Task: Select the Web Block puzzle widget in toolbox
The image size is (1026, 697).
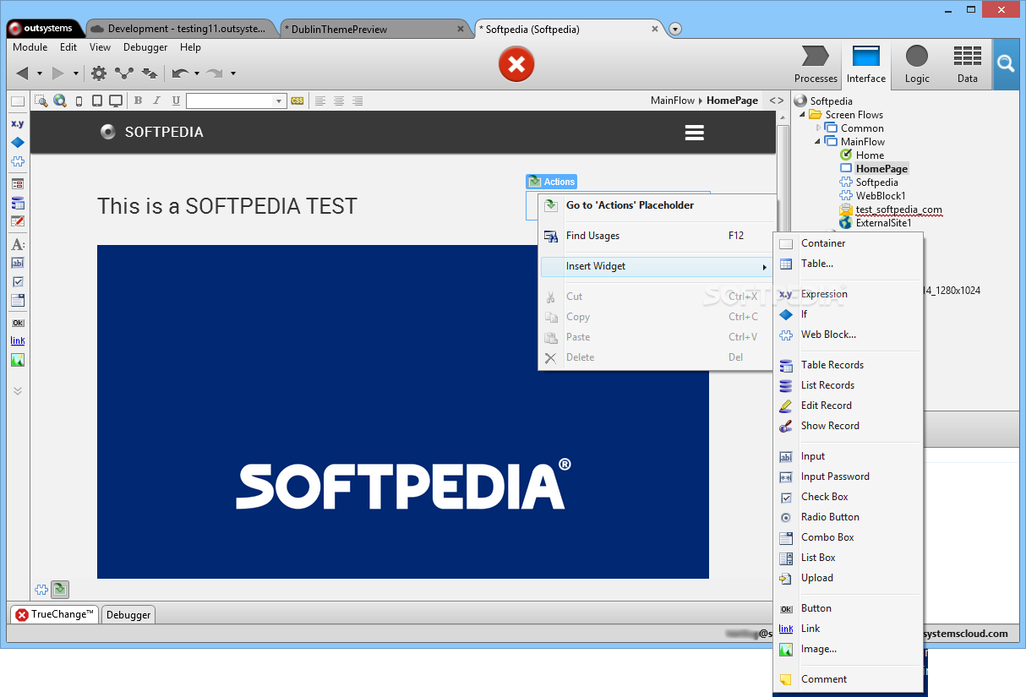Action: 18,161
